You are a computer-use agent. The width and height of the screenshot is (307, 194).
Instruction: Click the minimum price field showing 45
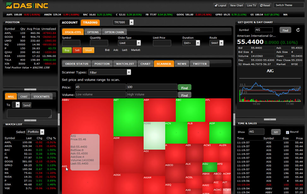(x=101, y=87)
